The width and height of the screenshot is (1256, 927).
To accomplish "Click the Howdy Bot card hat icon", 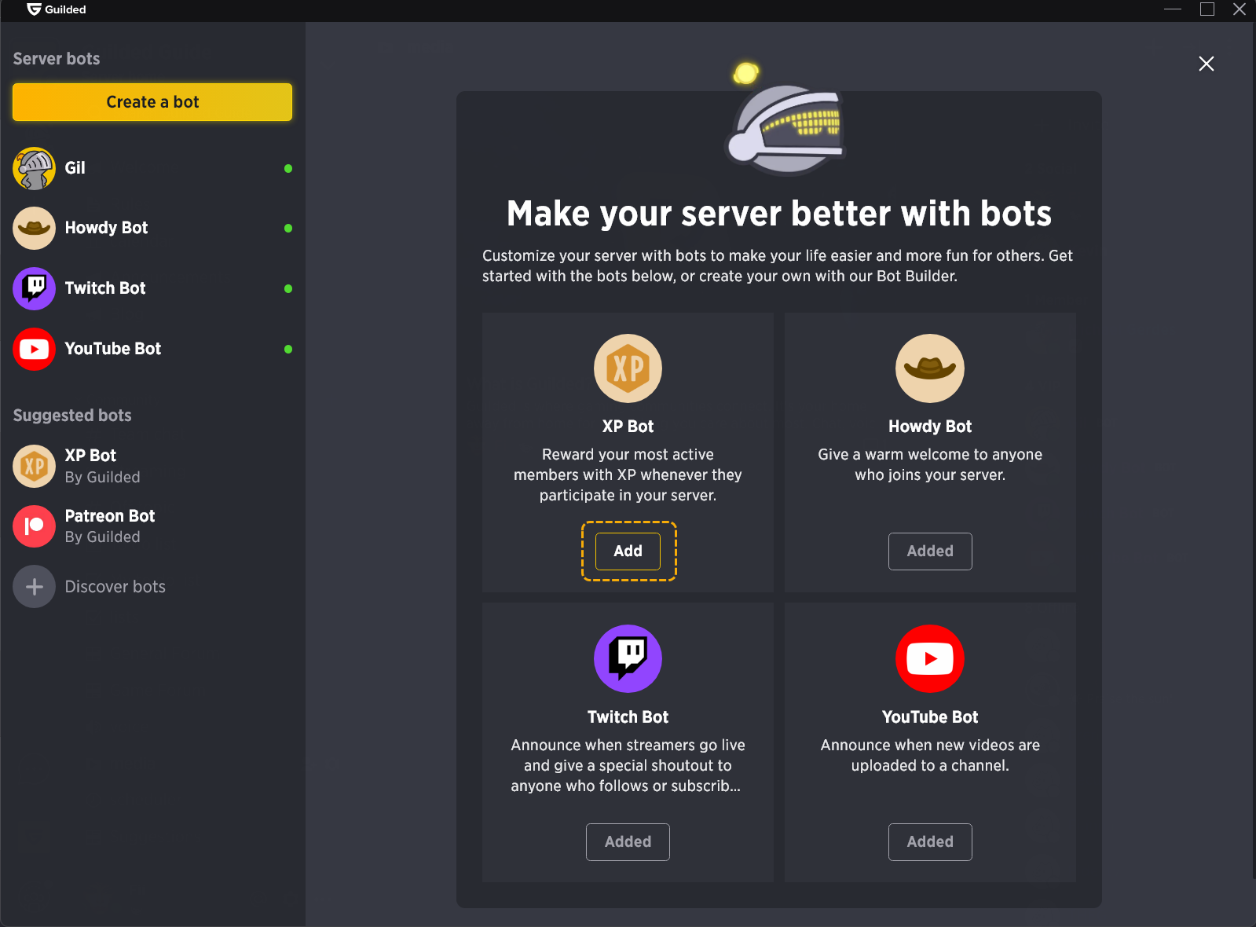I will coord(930,368).
